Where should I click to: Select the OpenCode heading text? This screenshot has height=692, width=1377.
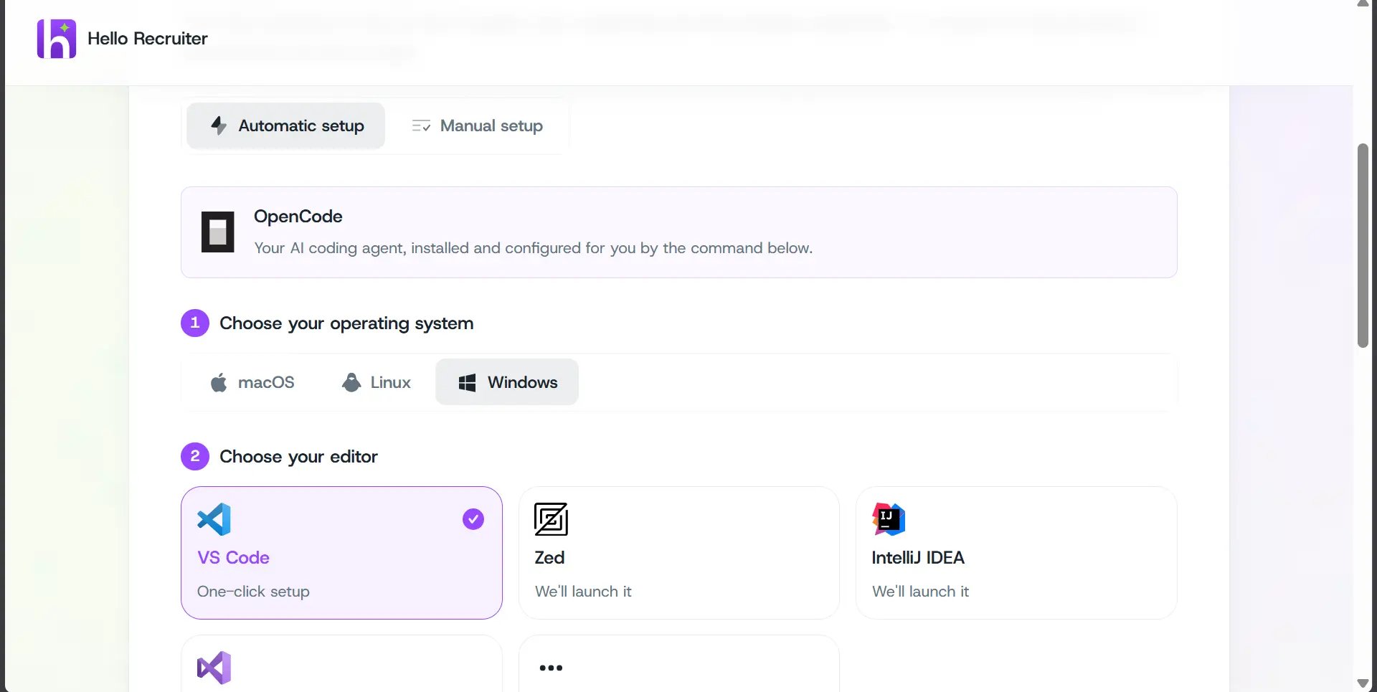coord(298,217)
